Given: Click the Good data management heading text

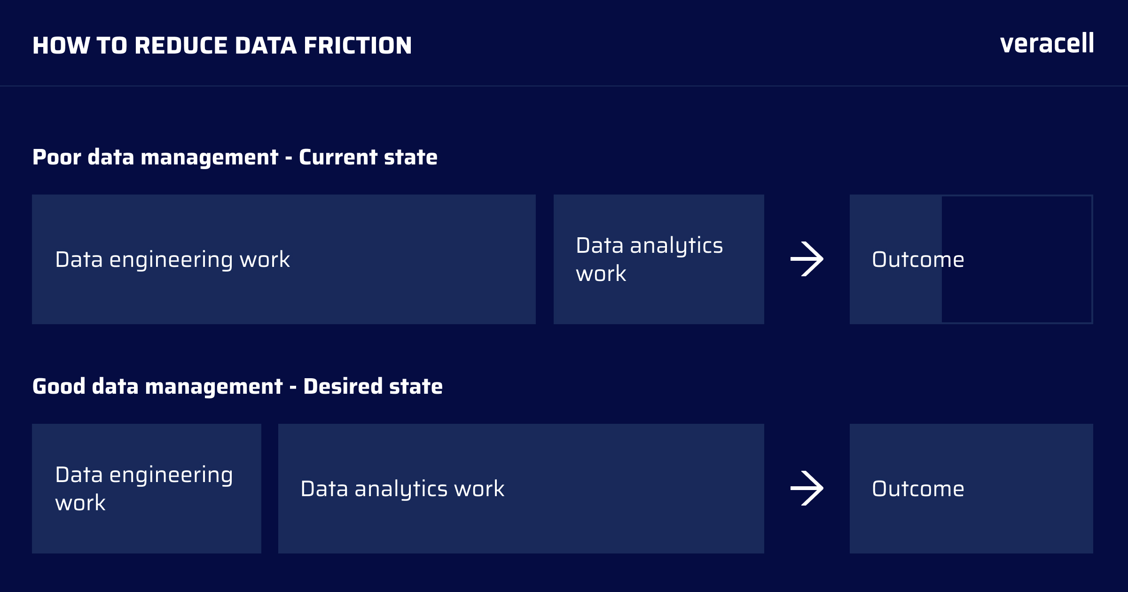Looking at the screenshot, I should click(x=157, y=387).
